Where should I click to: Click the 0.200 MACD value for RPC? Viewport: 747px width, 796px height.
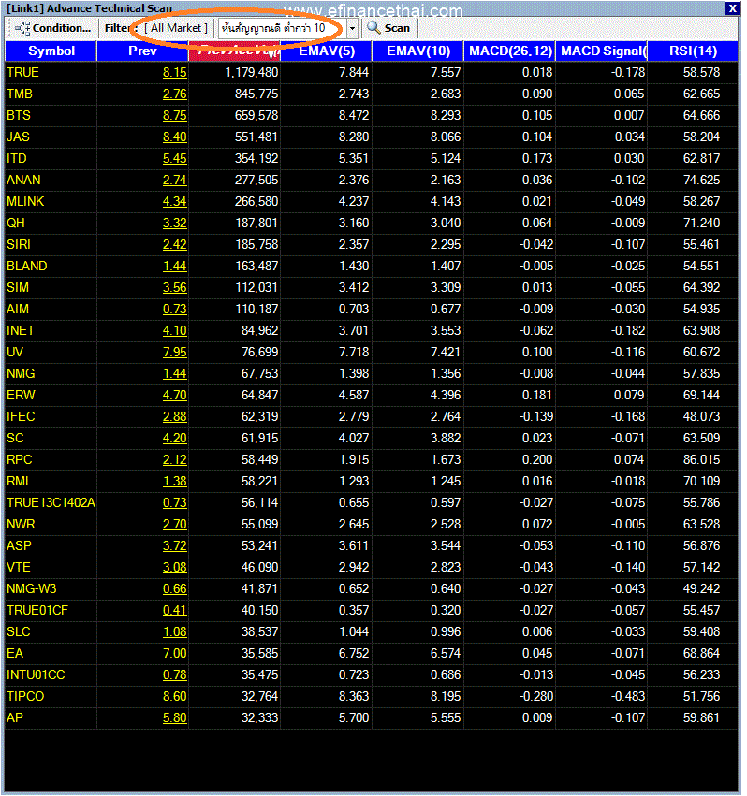(537, 459)
